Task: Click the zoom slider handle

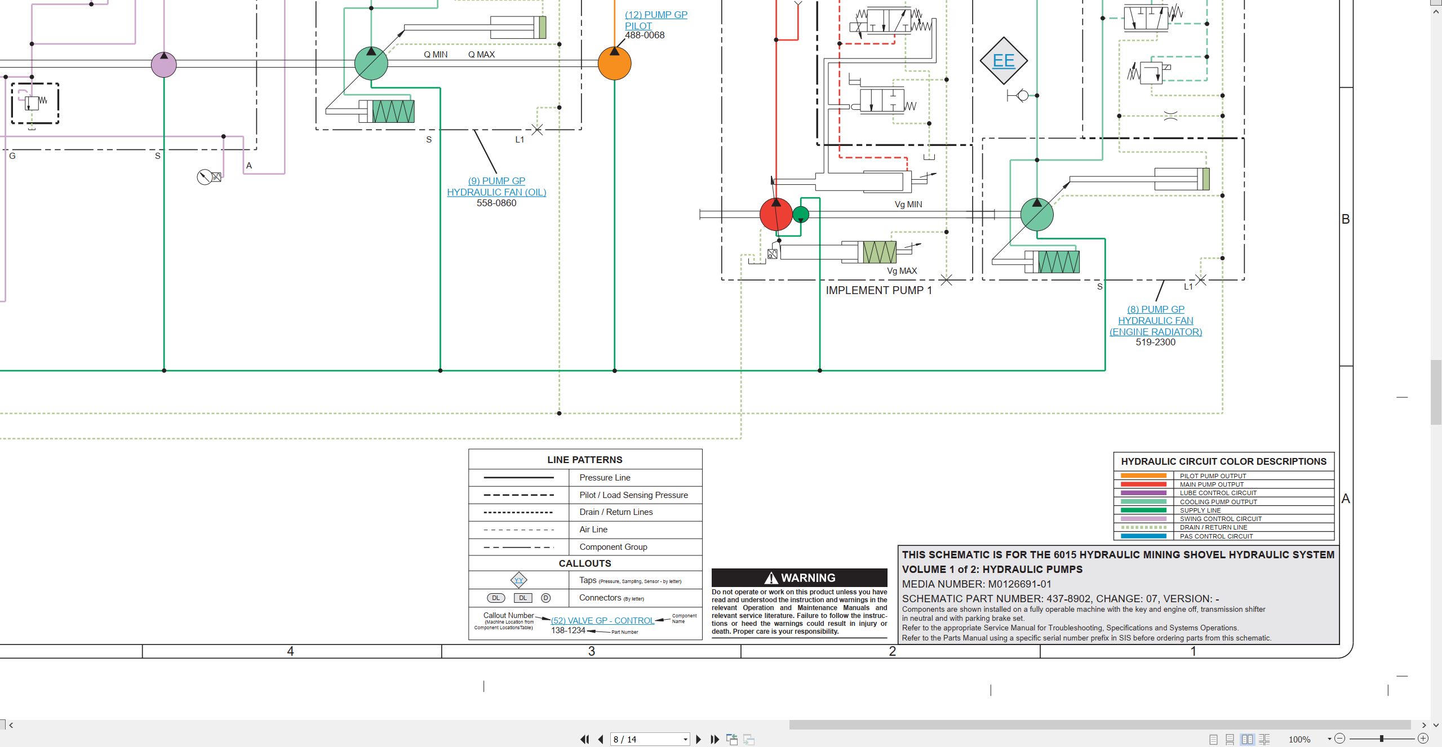Action: 1382,739
